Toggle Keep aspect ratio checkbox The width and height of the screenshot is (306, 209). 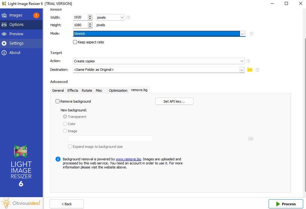[x=75, y=42]
